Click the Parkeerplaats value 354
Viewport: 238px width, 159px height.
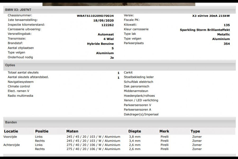tap(227, 44)
